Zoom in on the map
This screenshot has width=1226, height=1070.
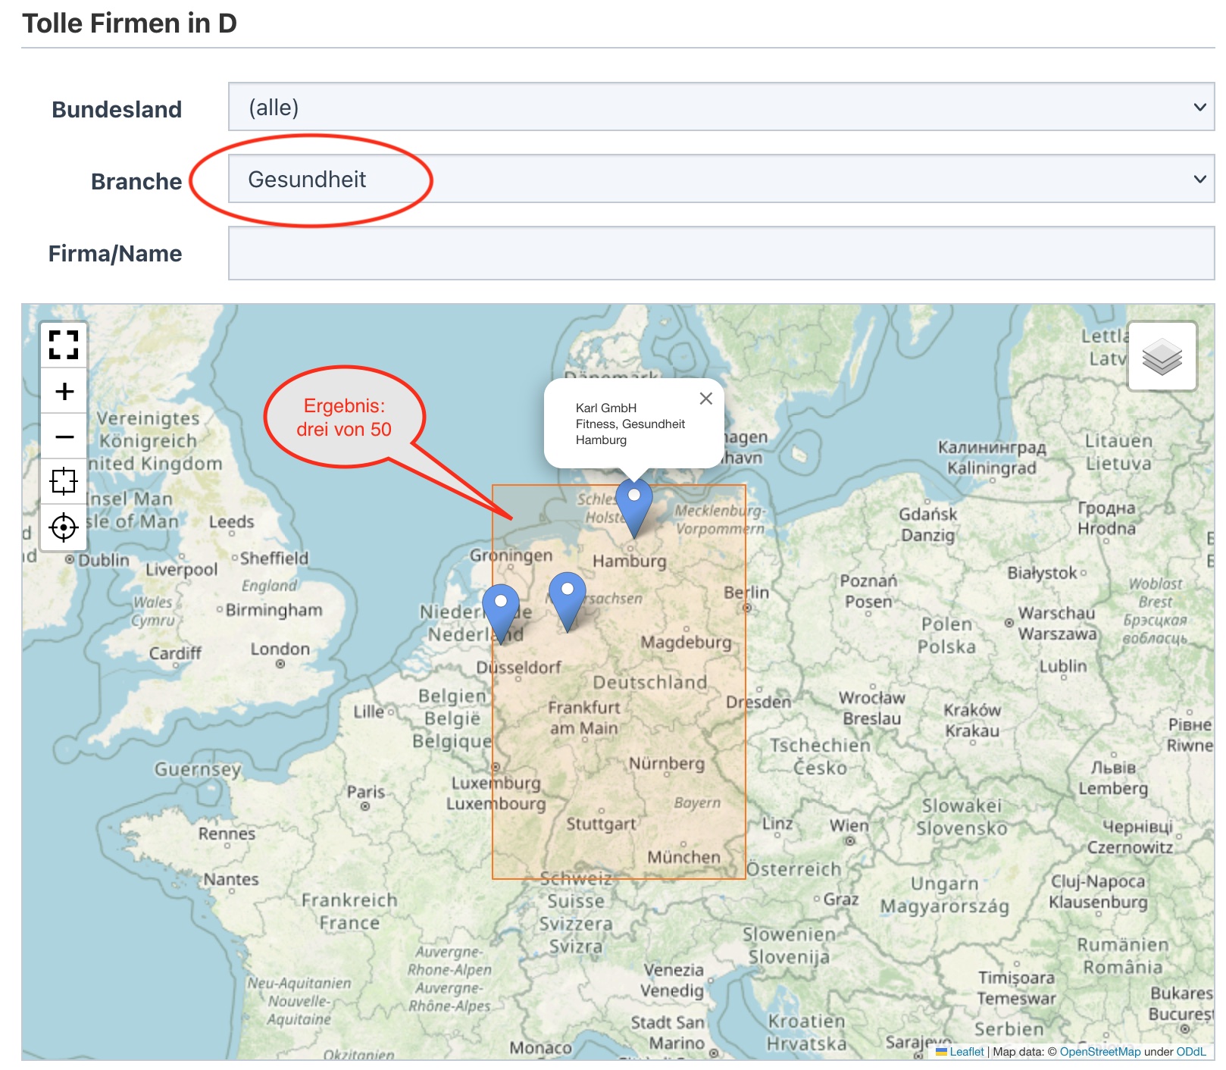click(x=64, y=391)
